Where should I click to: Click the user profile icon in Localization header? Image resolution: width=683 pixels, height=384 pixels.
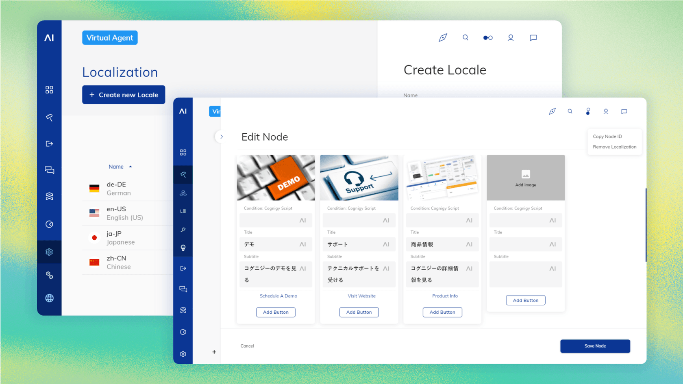511,38
